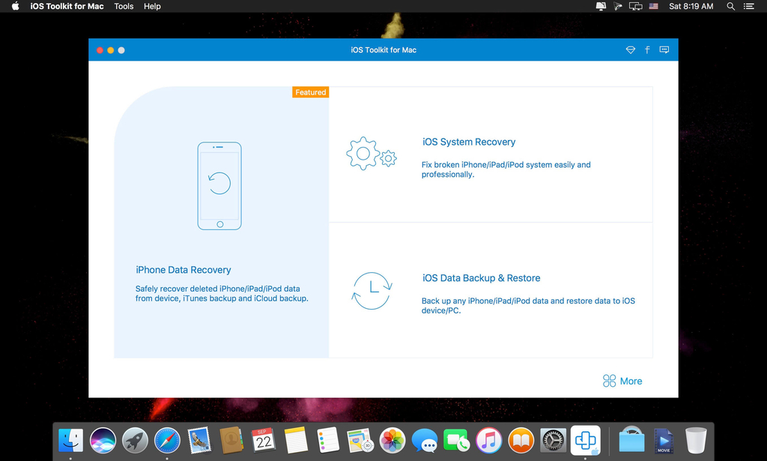Open Launchpad rocket in dock
Viewport: 767px width, 461px height.
point(135,441)
